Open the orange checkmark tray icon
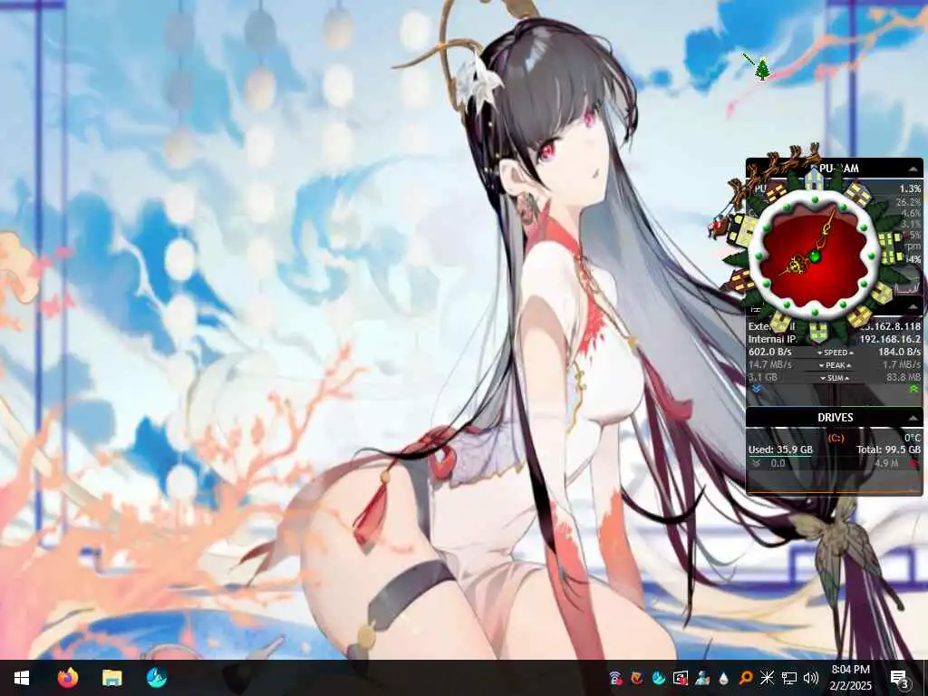The image size is (928, 696). pos(637,678)
